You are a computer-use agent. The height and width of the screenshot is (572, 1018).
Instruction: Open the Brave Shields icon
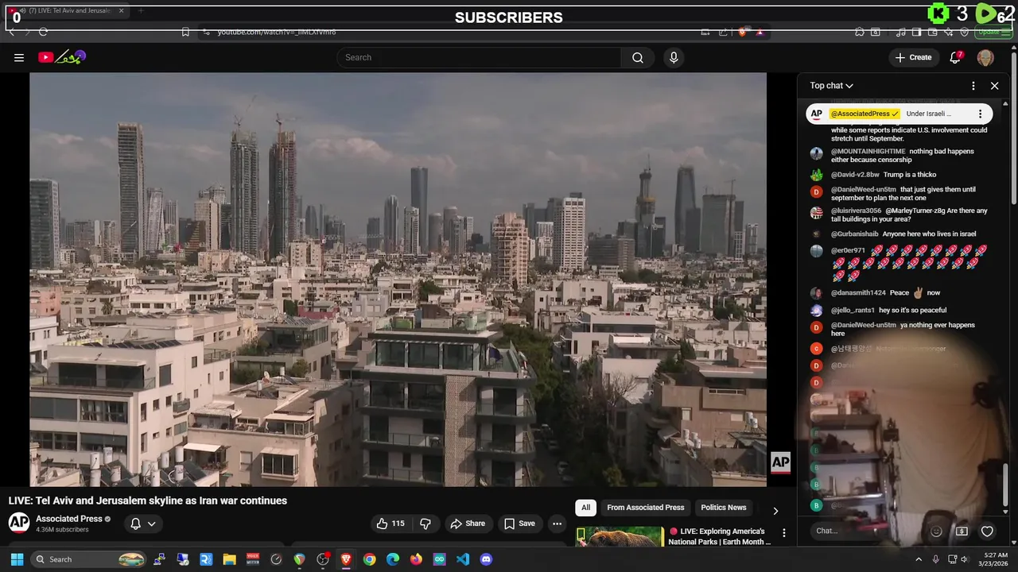[743, 32]
